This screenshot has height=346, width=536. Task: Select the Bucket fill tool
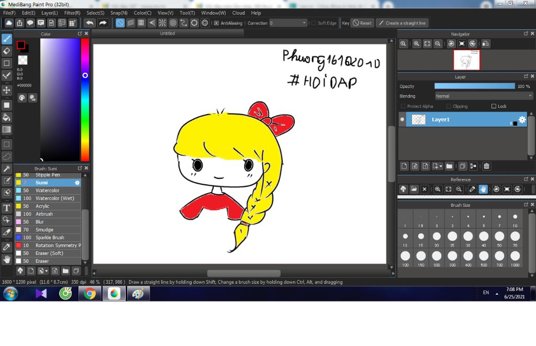(6, 117)
